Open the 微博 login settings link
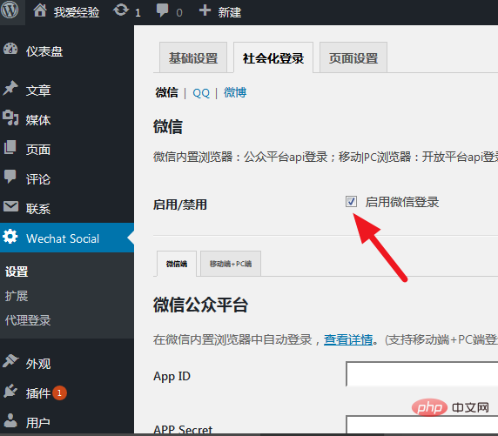Screen dimensions: 498x436 235,92
